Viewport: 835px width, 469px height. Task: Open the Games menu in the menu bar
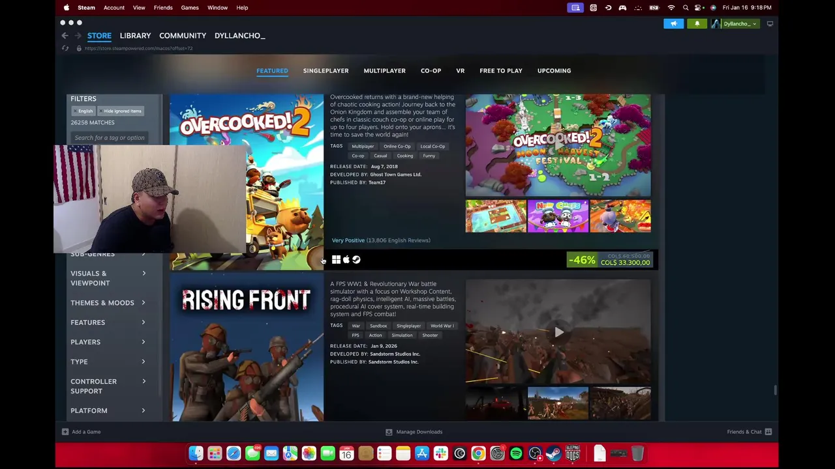pos(190,8)
